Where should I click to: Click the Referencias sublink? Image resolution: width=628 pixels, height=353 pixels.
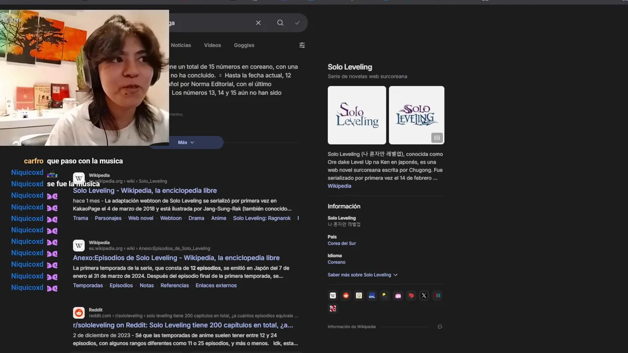[x=175, y=285]
